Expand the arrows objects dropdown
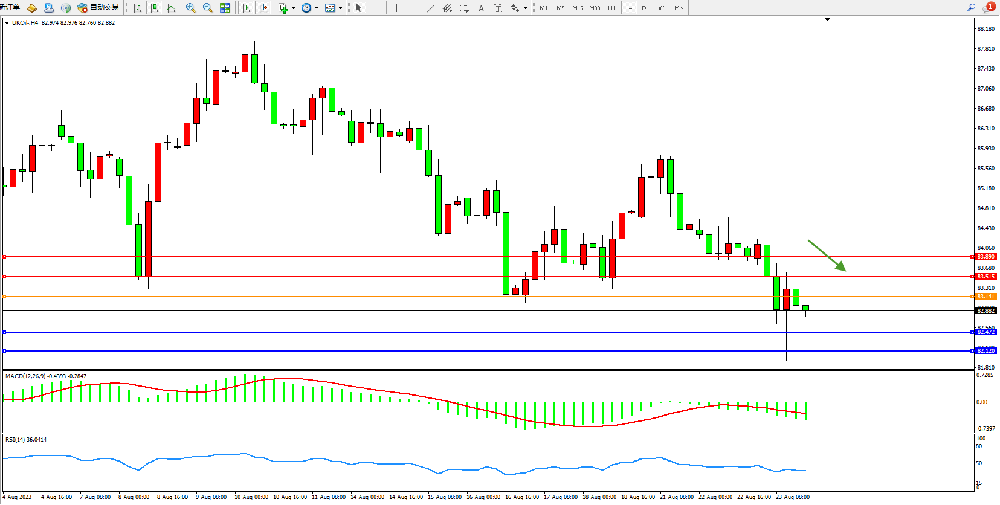1000x505 pixels. (525, 8)
